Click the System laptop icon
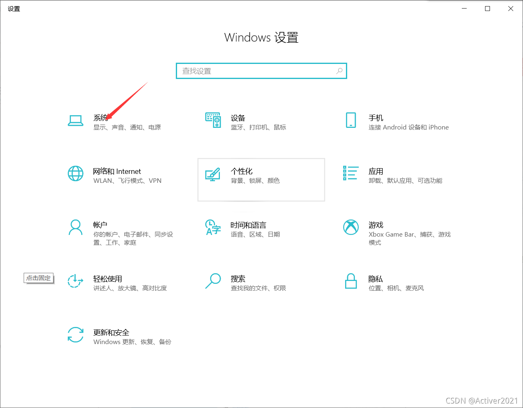 click(x=75, y=121)
